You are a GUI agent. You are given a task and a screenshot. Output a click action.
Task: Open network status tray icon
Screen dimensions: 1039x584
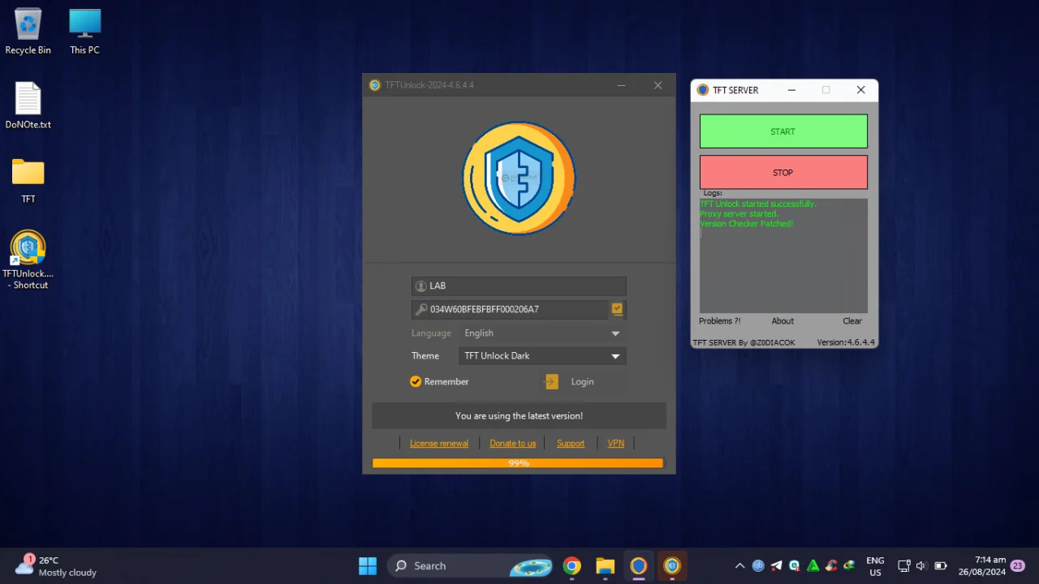[903, 566]
